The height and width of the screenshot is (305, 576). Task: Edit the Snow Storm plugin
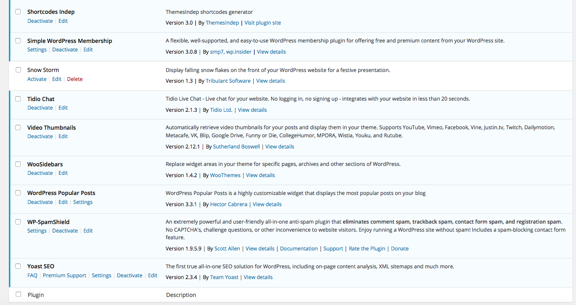point(57,79)
